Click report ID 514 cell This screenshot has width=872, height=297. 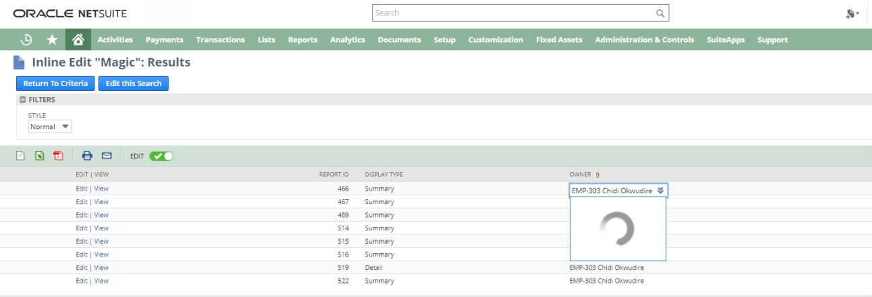coord(343,228)
